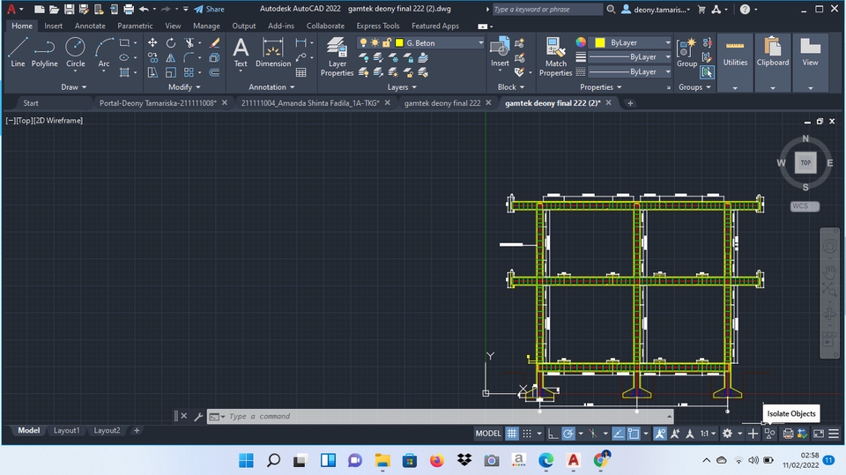846x475 pixels.
Task: Select the Circle tool
Action: pyautogui.click(x=75, y=52)
